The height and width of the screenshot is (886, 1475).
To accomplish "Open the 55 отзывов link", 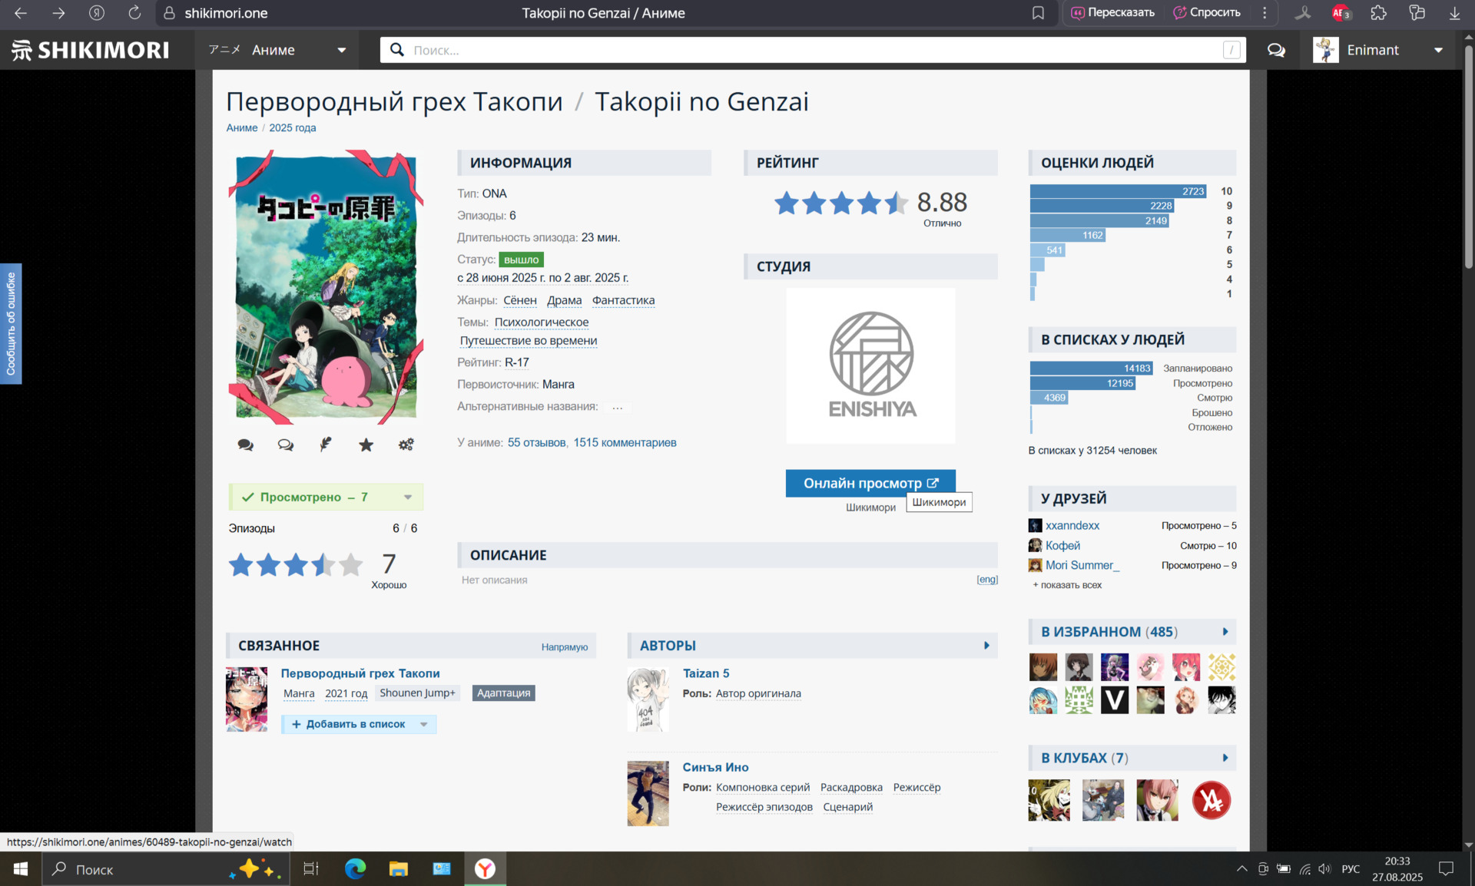I will pos(536,442).
